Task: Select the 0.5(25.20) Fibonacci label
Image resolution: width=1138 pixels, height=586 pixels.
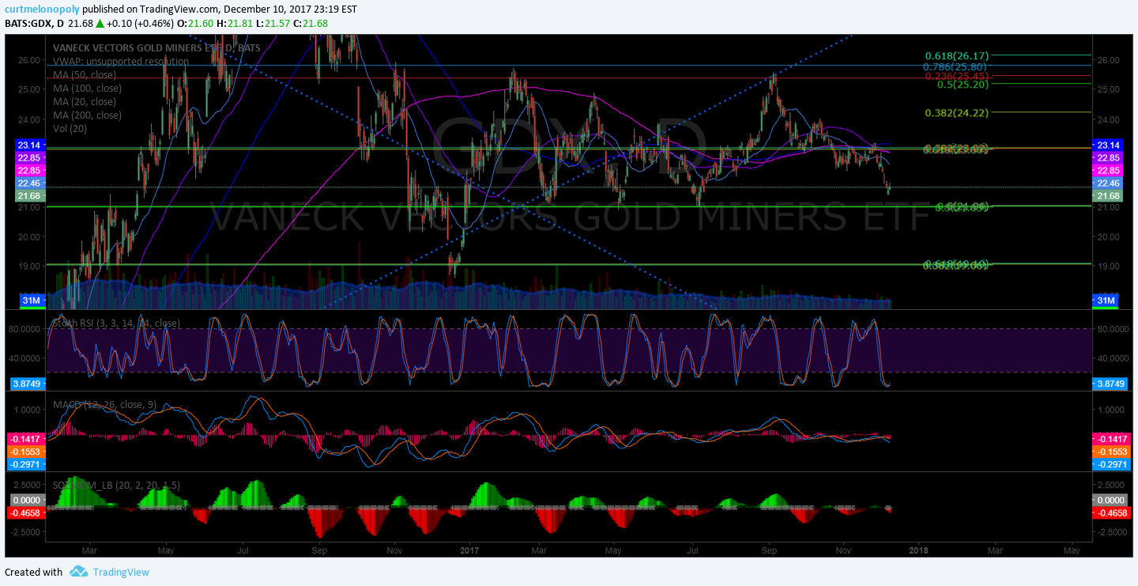Action: point(963,84)
